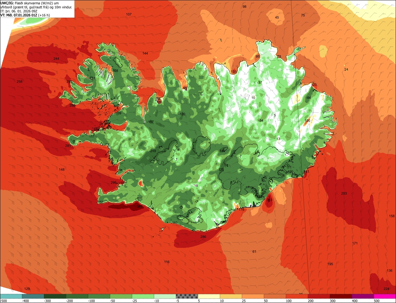
Task: Click the value 144 on the map
Action: coord(145,54)
